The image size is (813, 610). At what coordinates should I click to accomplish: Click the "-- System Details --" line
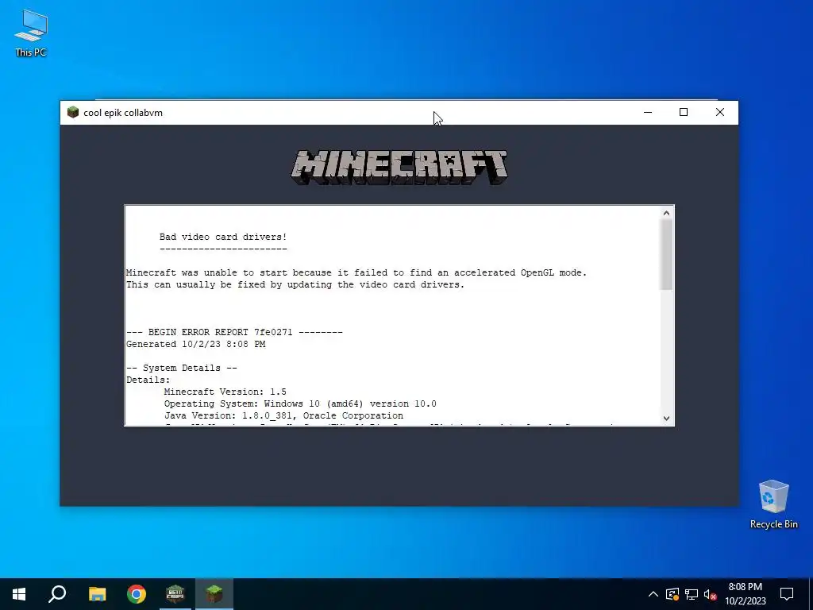point(182,369)
